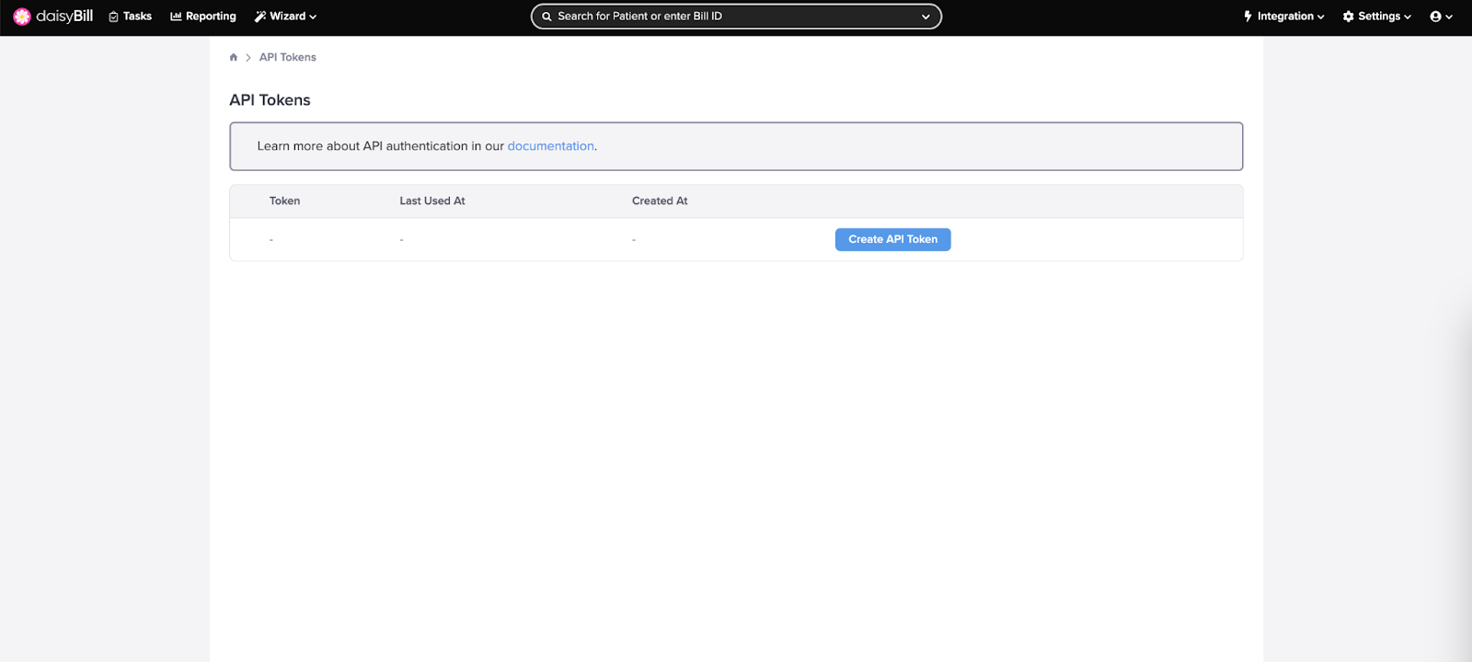The image size is (1472, 662).
Task: Click the search magnifier icon
Action: 546,17
